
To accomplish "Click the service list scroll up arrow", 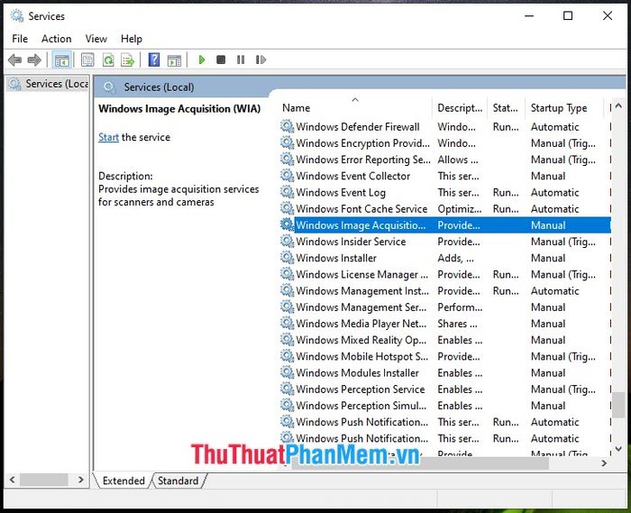I will 618,106.
